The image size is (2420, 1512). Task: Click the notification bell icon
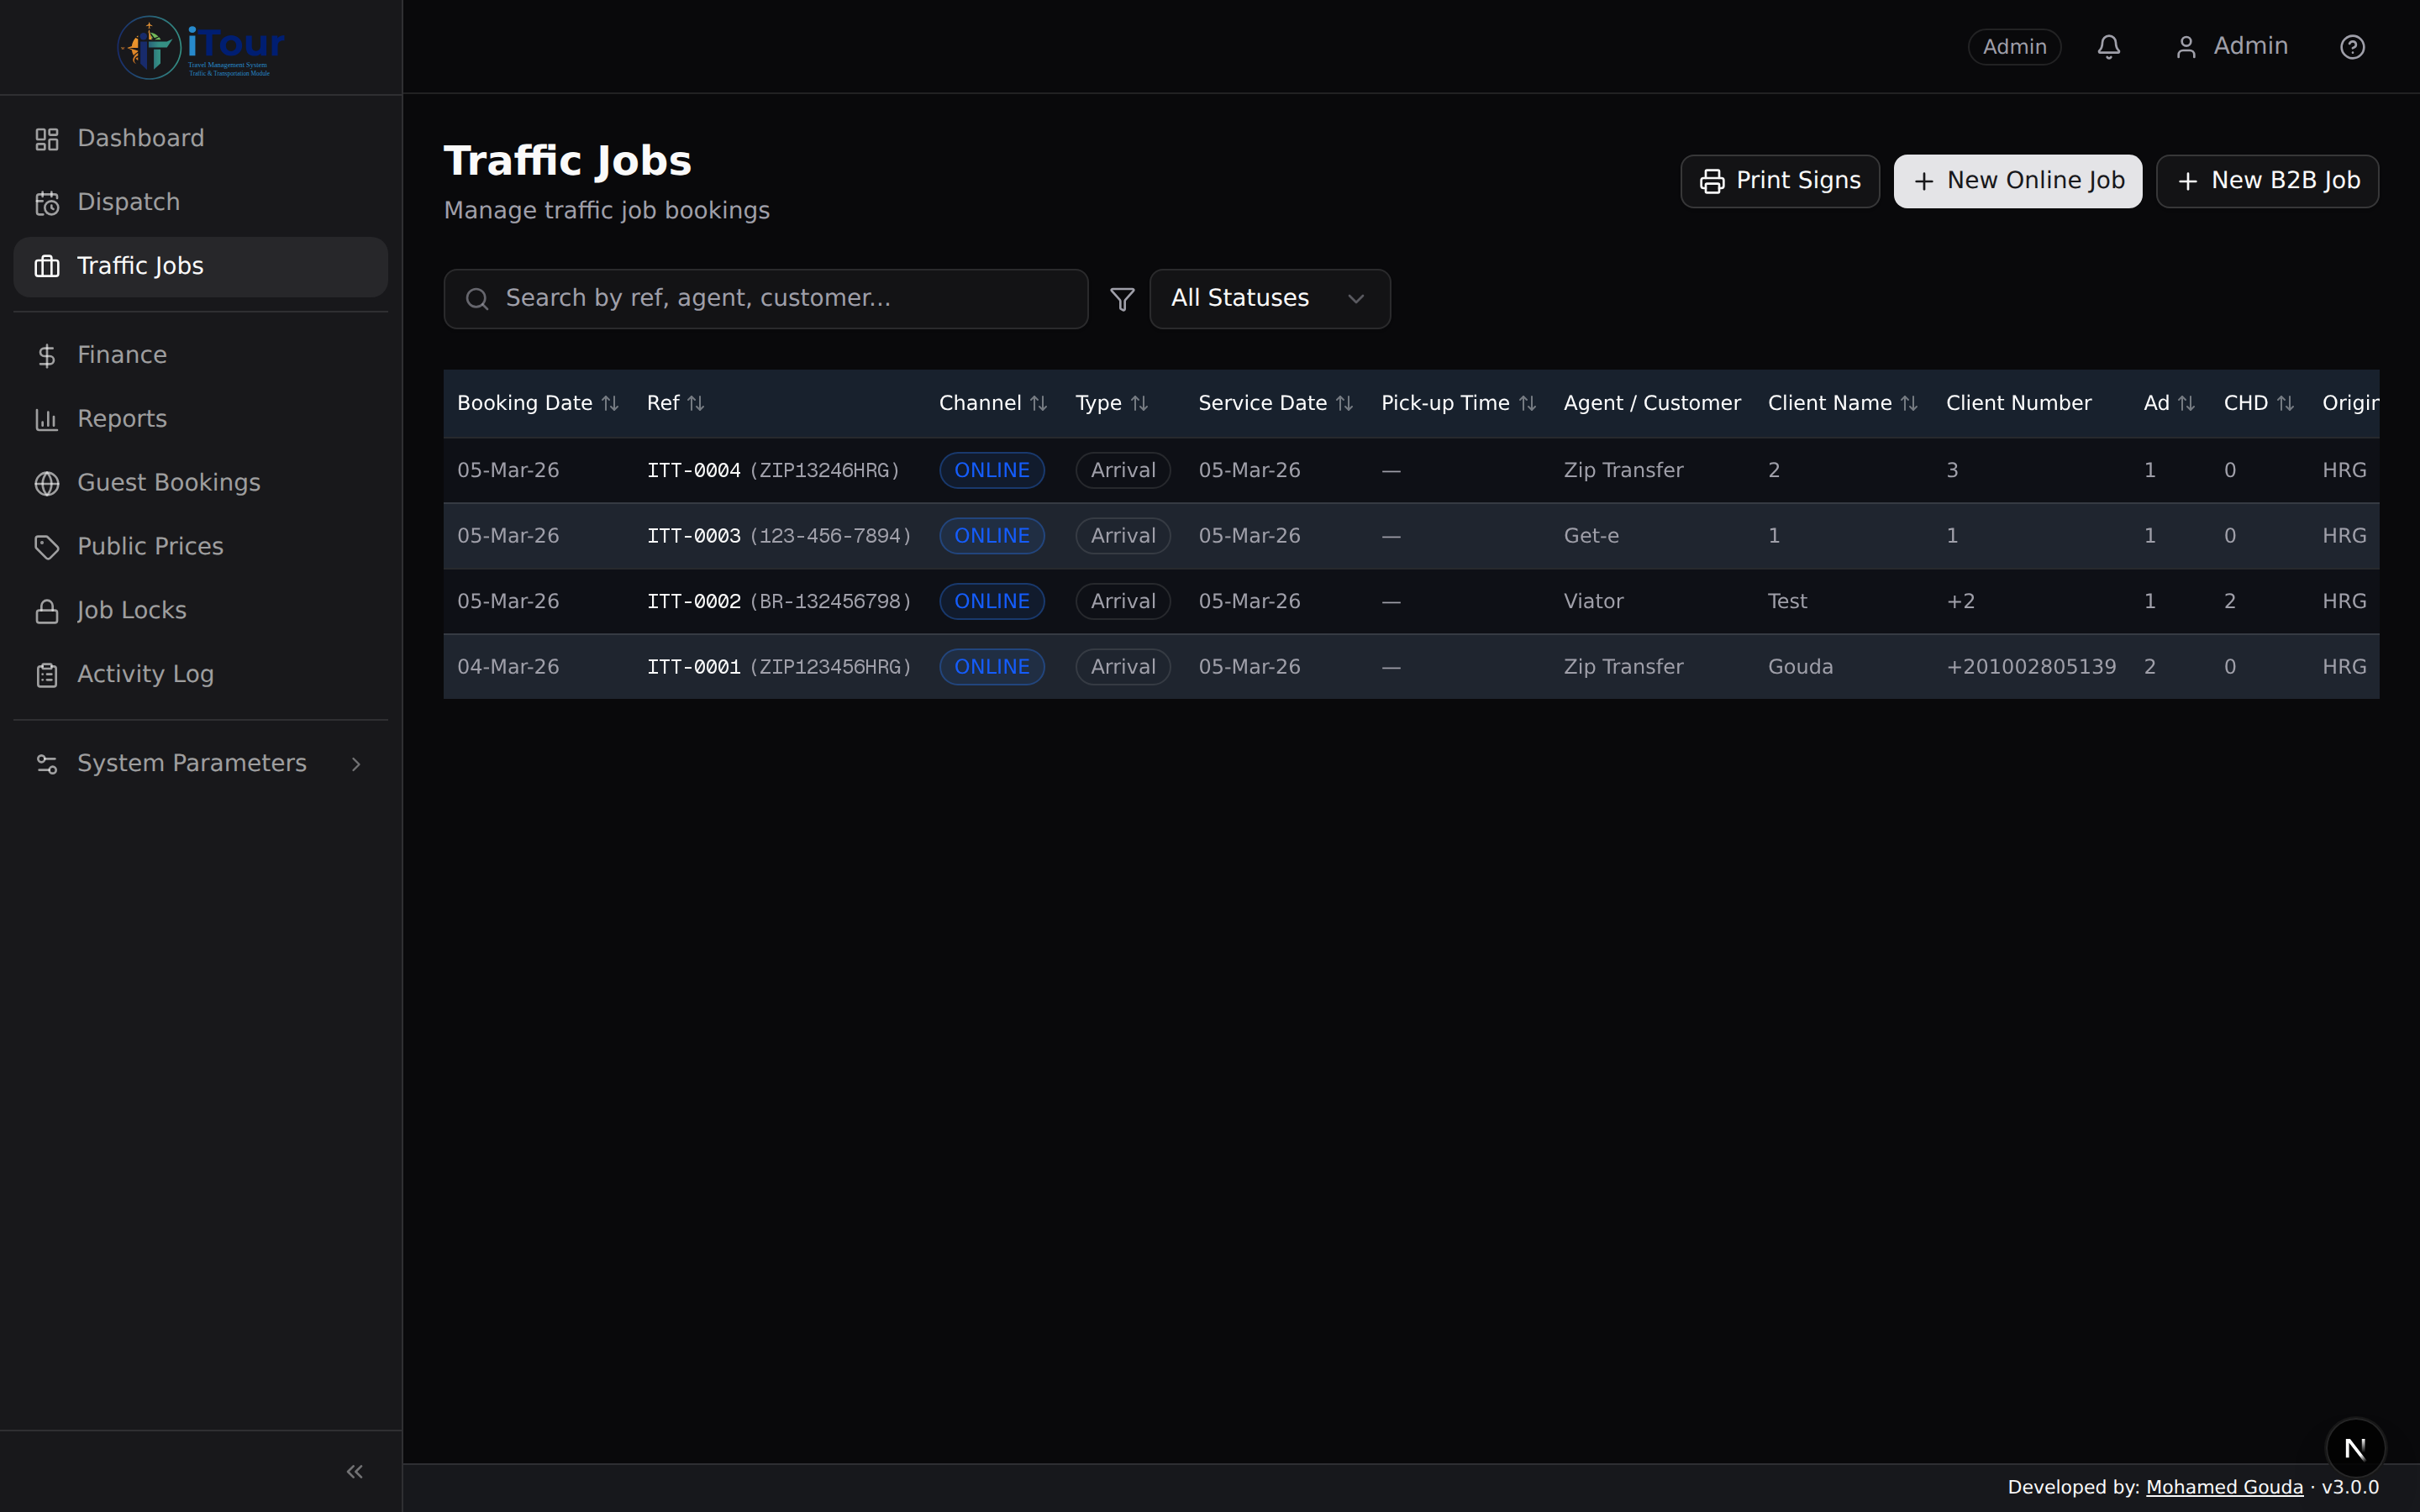[2109, 46]
